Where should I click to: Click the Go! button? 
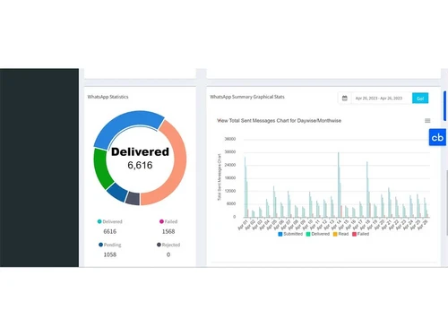click(x=420, y=99)
